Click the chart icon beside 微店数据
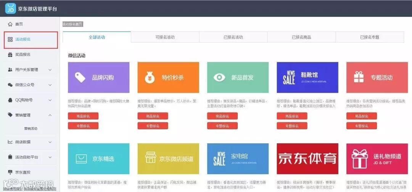Image resolution: width=412 pixels, height=192 pixels. pos(10,142)
